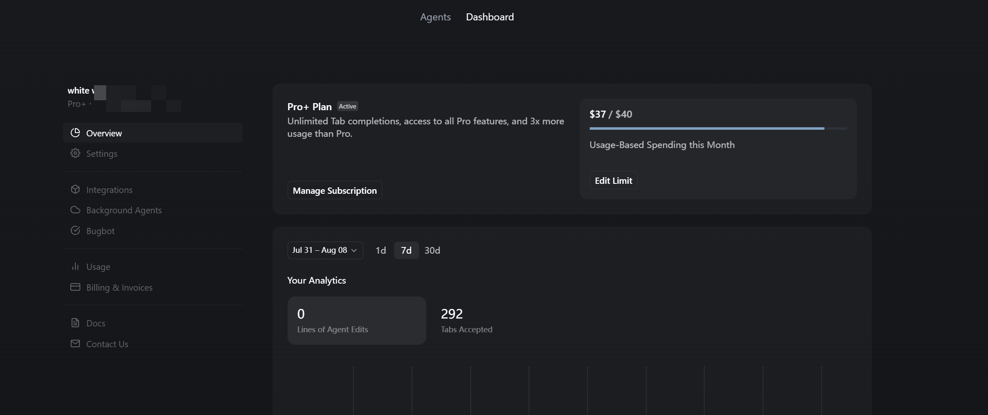Click the usage spending progress bar
The height and width of the screenshot is (415, 988).
718,128
